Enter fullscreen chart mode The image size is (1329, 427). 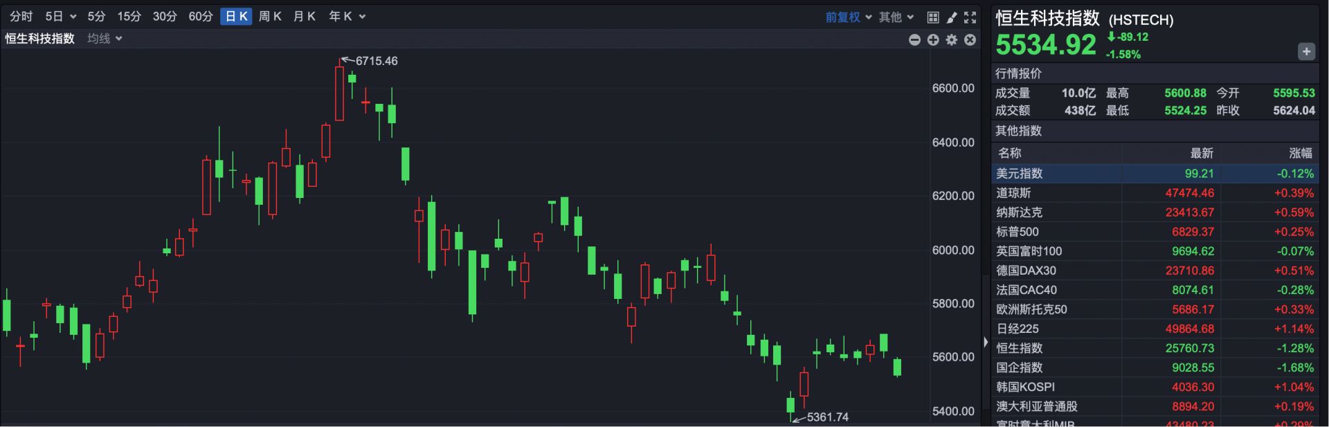pyautogui.click(x=970, y=17)
